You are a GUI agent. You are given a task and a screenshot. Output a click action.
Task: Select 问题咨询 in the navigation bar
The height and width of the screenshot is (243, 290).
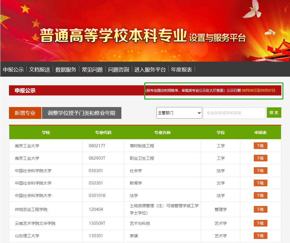(x=118, y=69)
